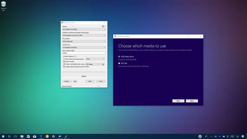Open the File system FAT32 dropdown
This screenshot has width=247, height=139.
(x=84, y=41)
